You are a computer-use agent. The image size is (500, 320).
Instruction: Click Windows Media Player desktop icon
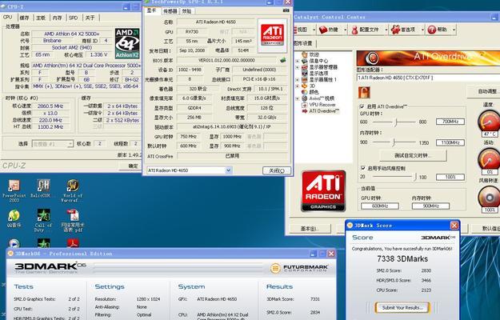point(14,243)
